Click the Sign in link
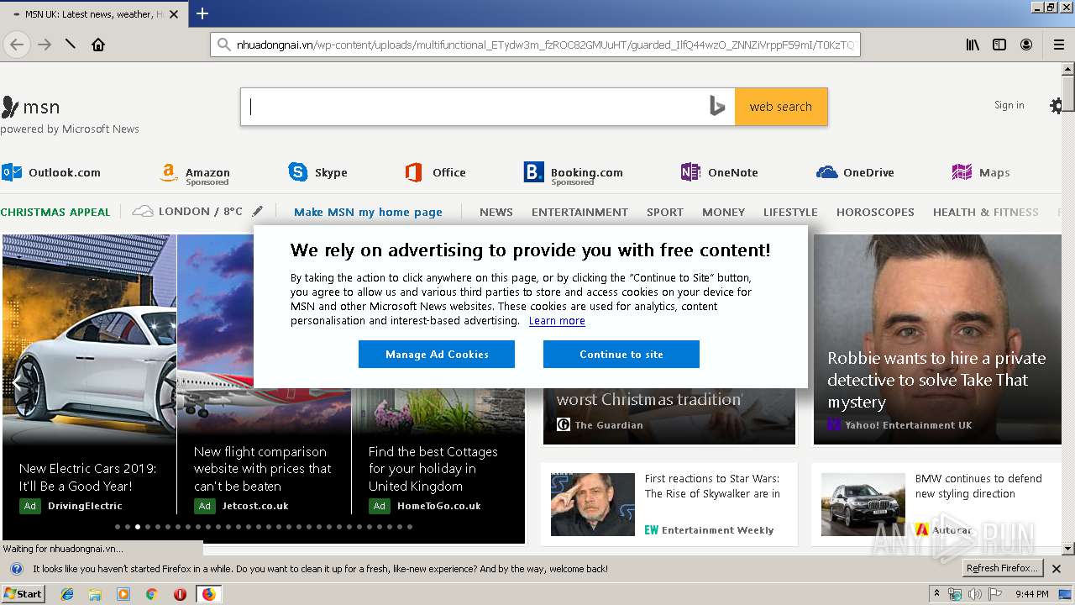This screenshot has width=1075, height=605. tap(1009, 105)
